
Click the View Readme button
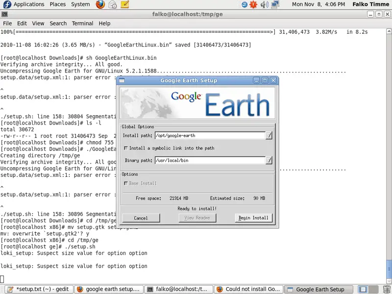point(197,218)
